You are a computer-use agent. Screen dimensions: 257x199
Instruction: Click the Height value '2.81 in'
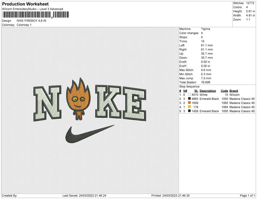250,11
